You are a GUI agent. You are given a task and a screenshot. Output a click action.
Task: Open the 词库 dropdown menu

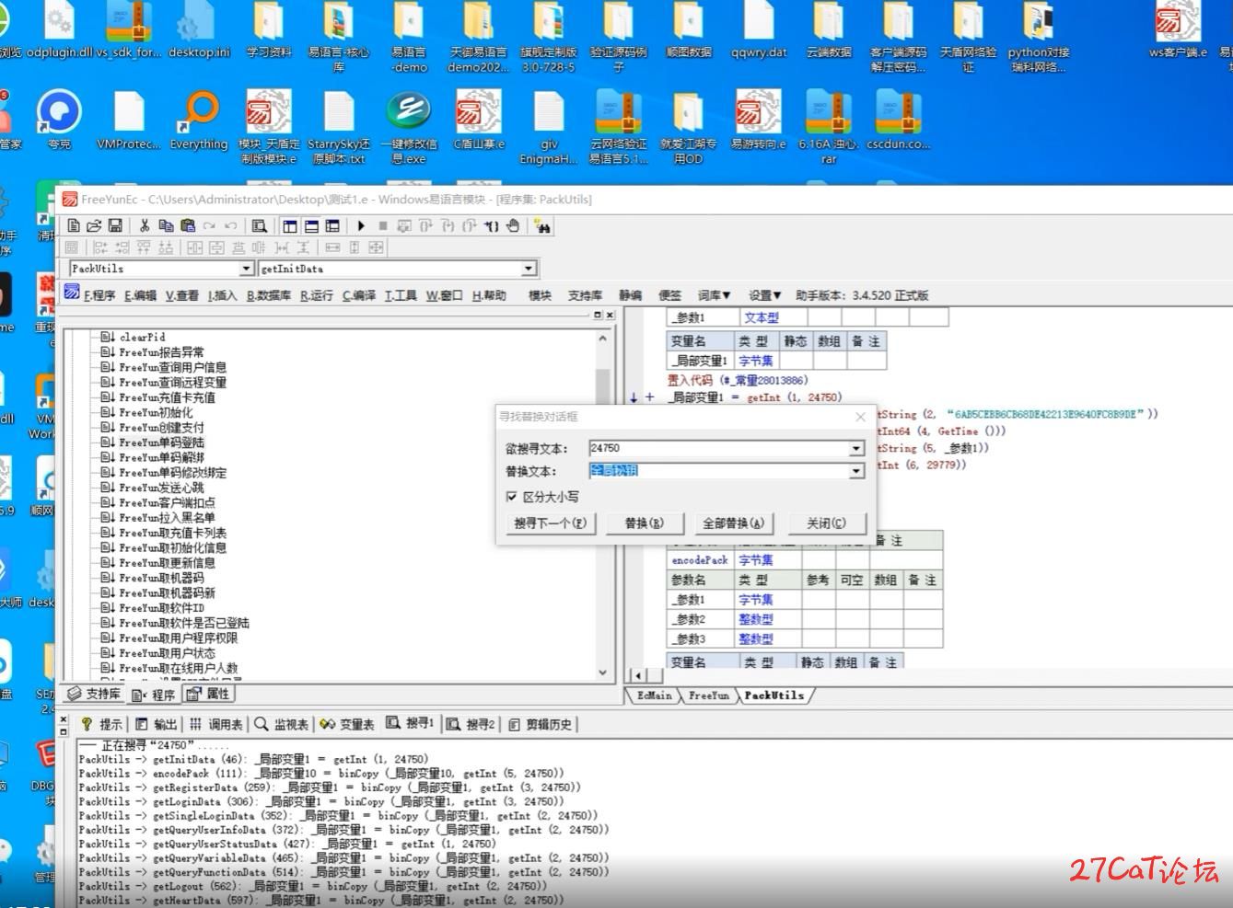[714, 295]
